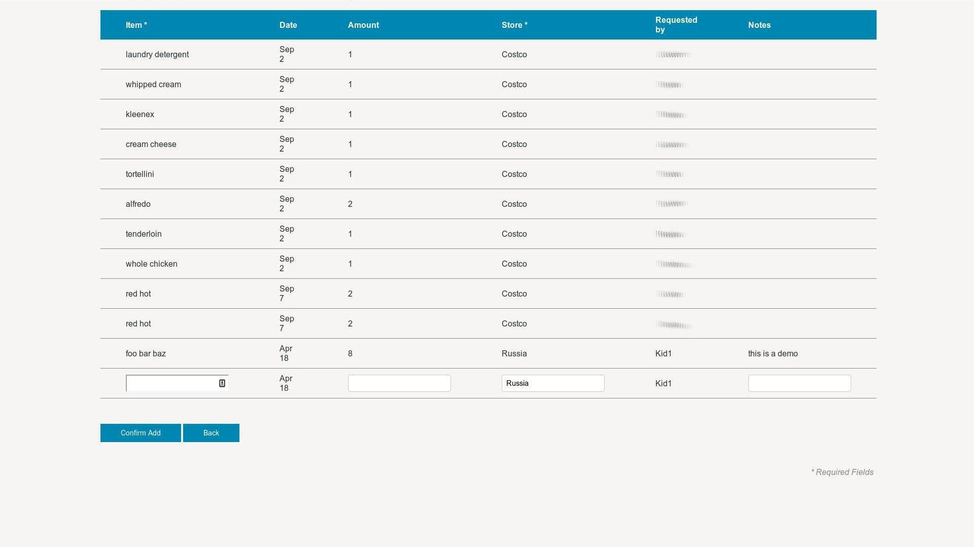This screenshot has height=547, width=974.
Task: Select the whipped cream item
Action: [x=153, y=84]
